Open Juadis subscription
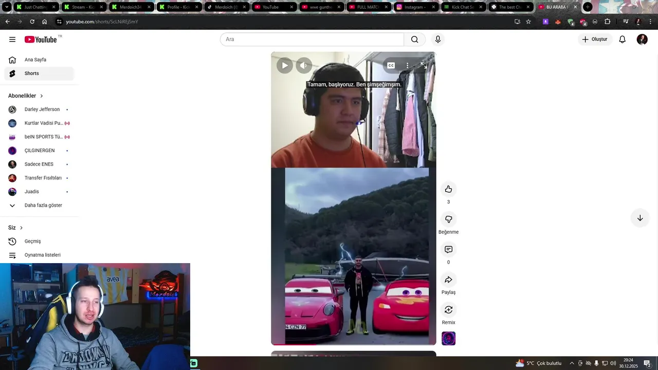 point(39,192)
